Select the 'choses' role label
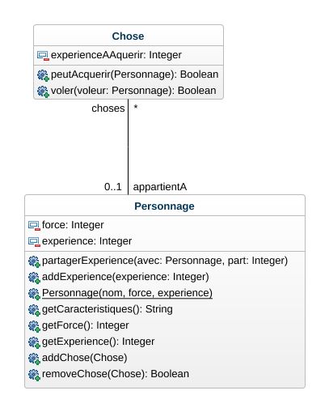This screenshot has width=329, height=412. [108, 108]
